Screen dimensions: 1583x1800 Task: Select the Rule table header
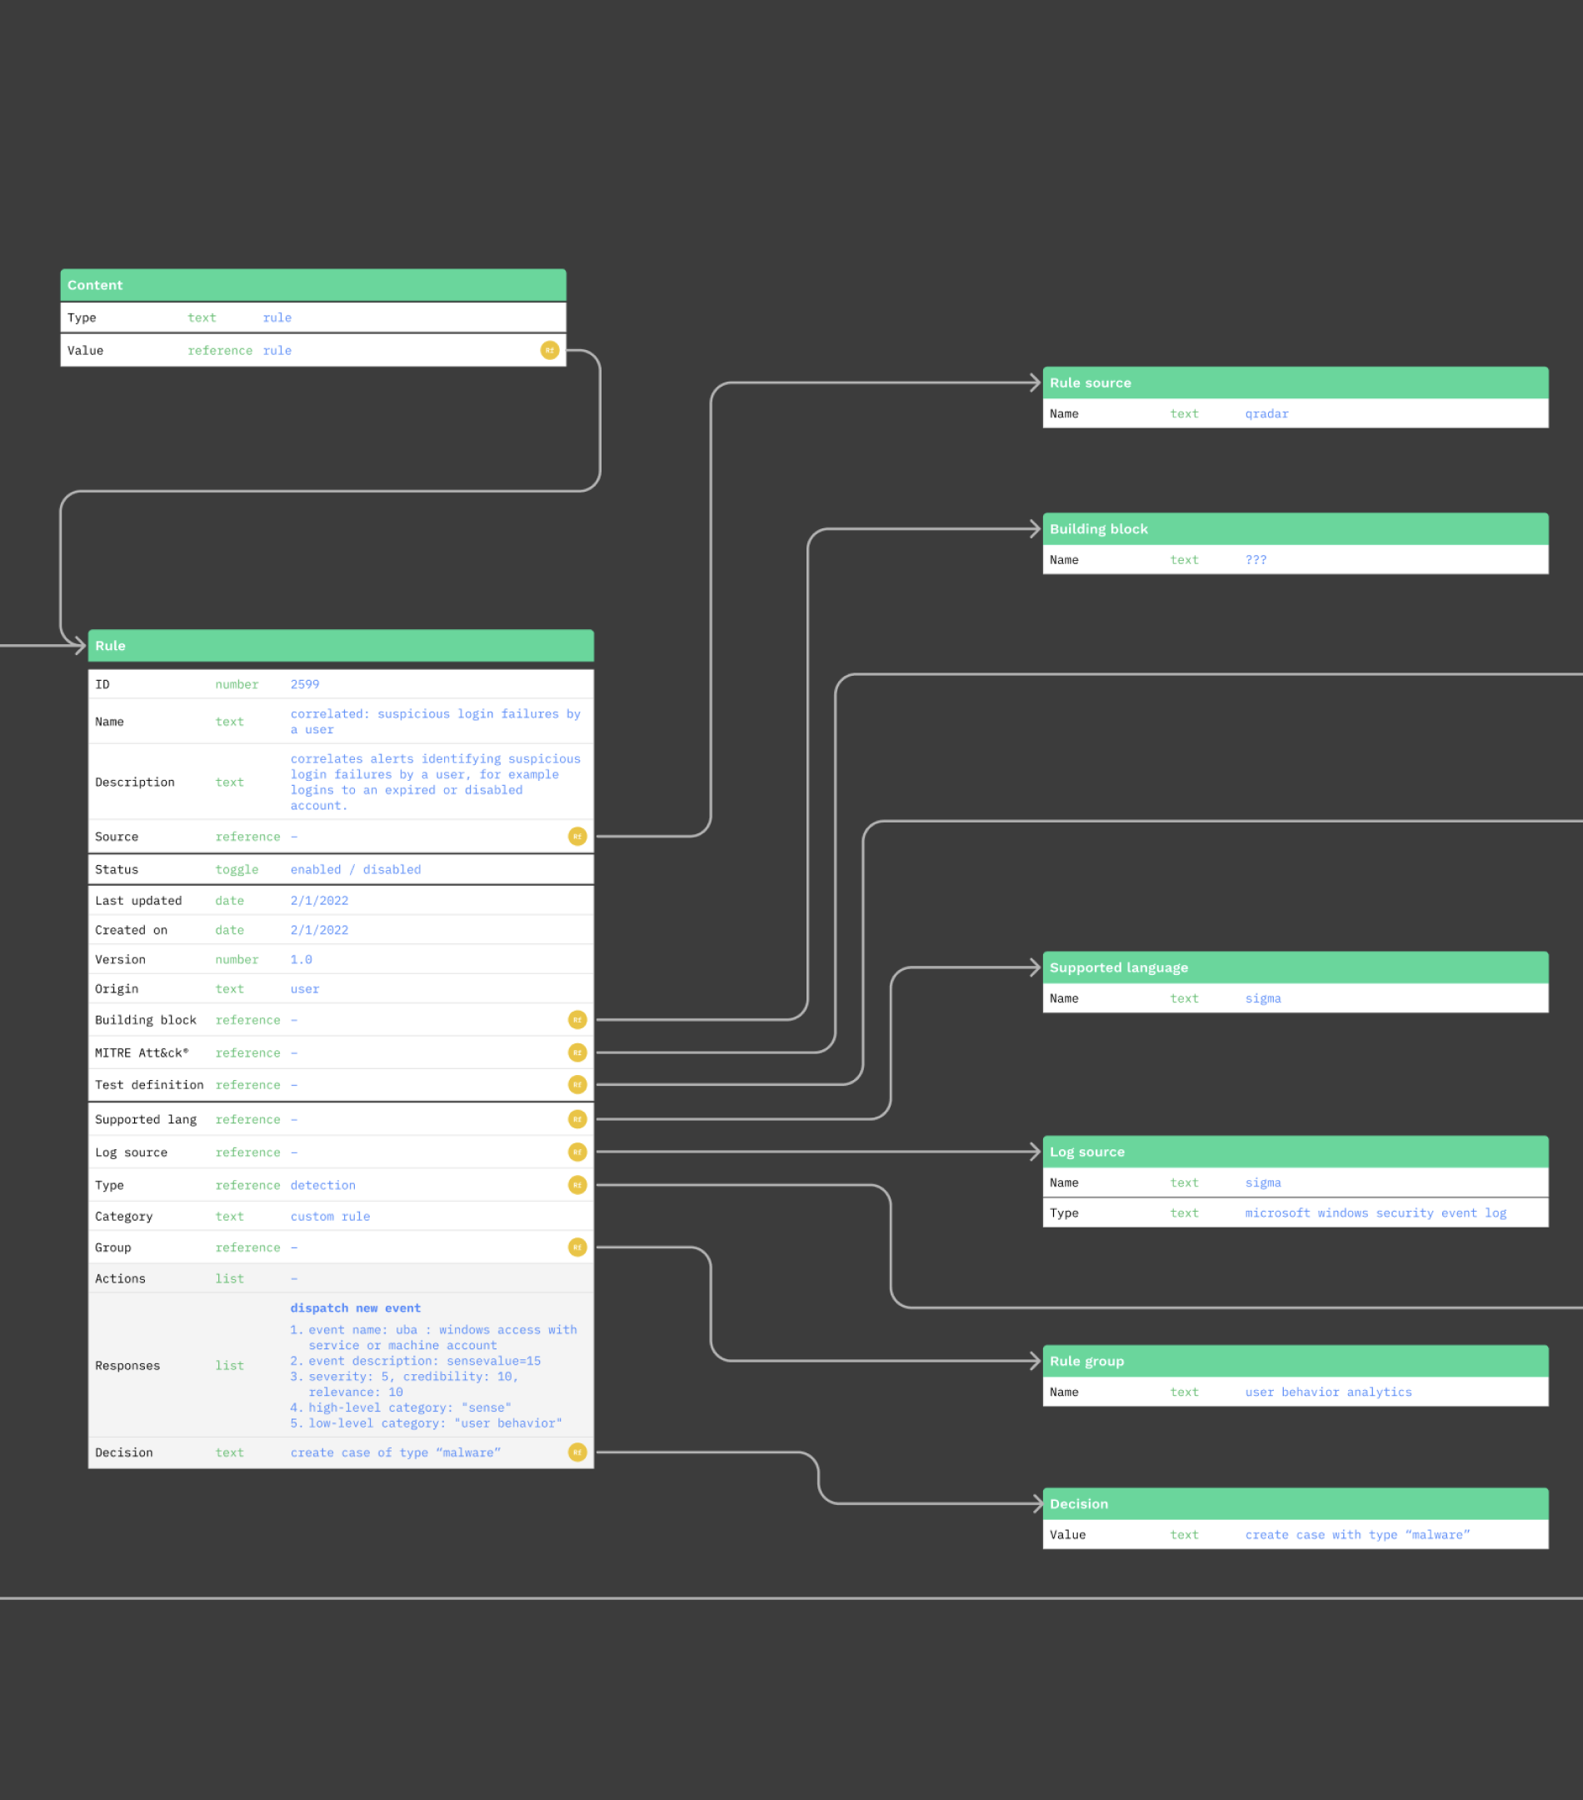click(341, 646)
